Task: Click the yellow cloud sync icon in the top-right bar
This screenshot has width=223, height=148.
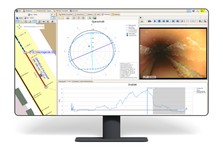Action: 202,11
